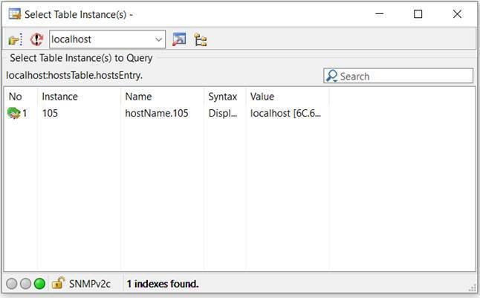Click the SNMPv2c label in status bar
This screenshot has height=298, width=480.
click(90, 283)
